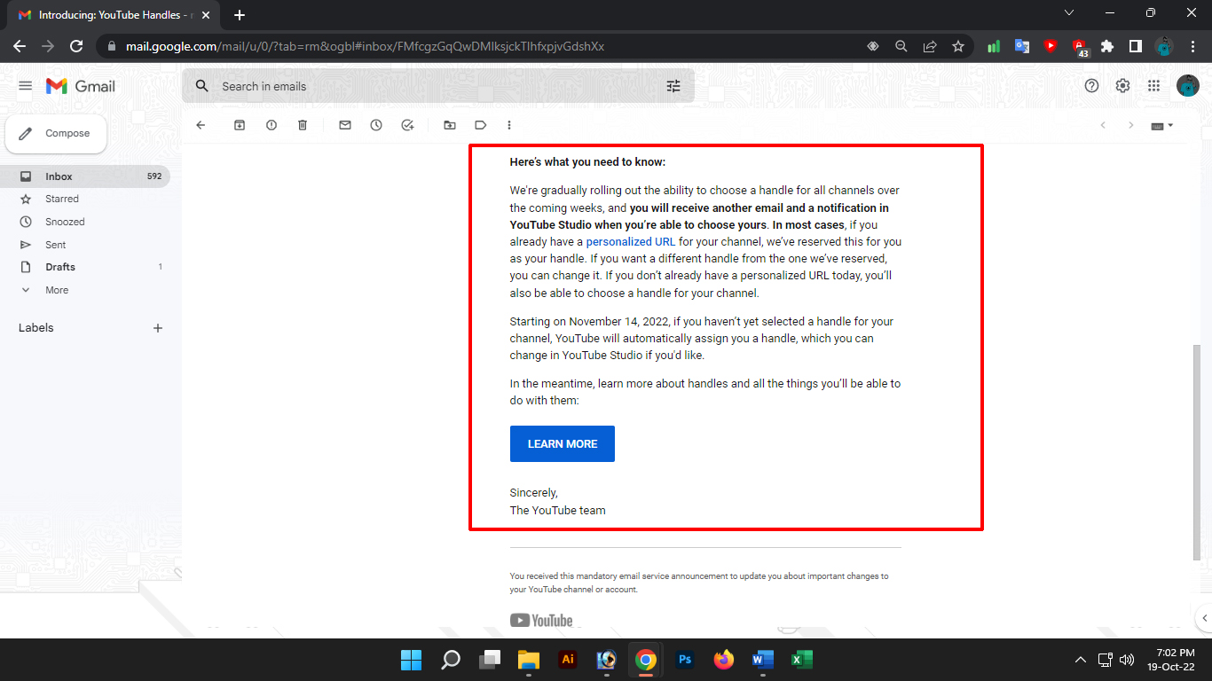
Task: Go to newer email arrow
Action: (x=1103, y=125)
